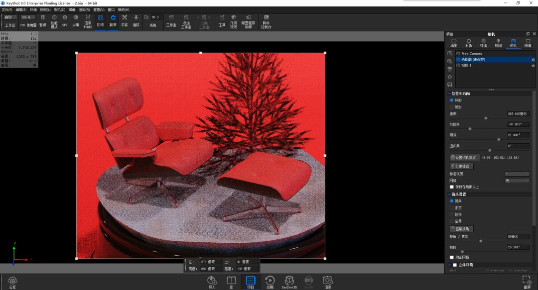The width and height of the screenshot is (538, 290).
Task: Select the 正交 orthographic lens radio button
Action: [451, 208]
